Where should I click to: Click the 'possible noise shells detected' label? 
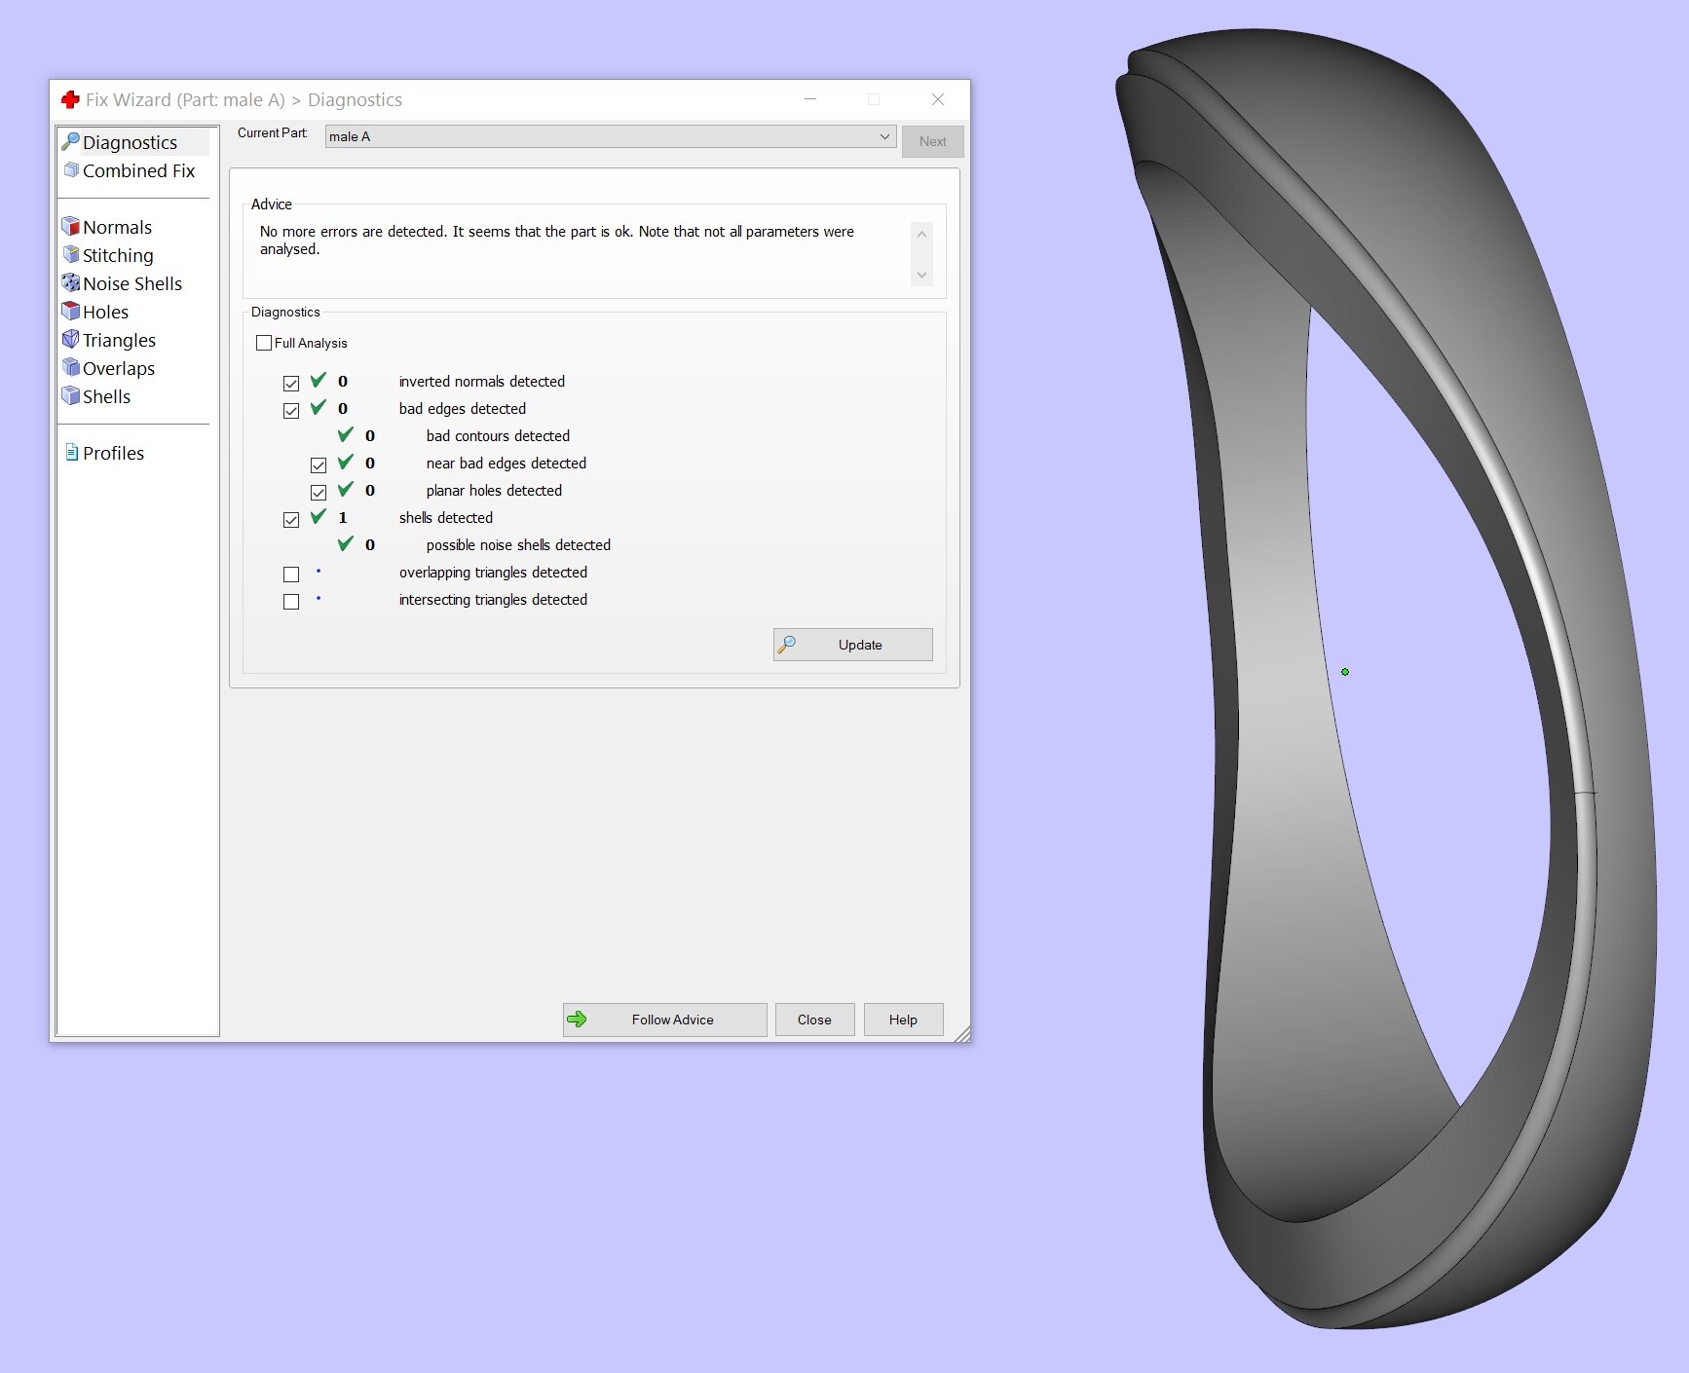[518, 545]
